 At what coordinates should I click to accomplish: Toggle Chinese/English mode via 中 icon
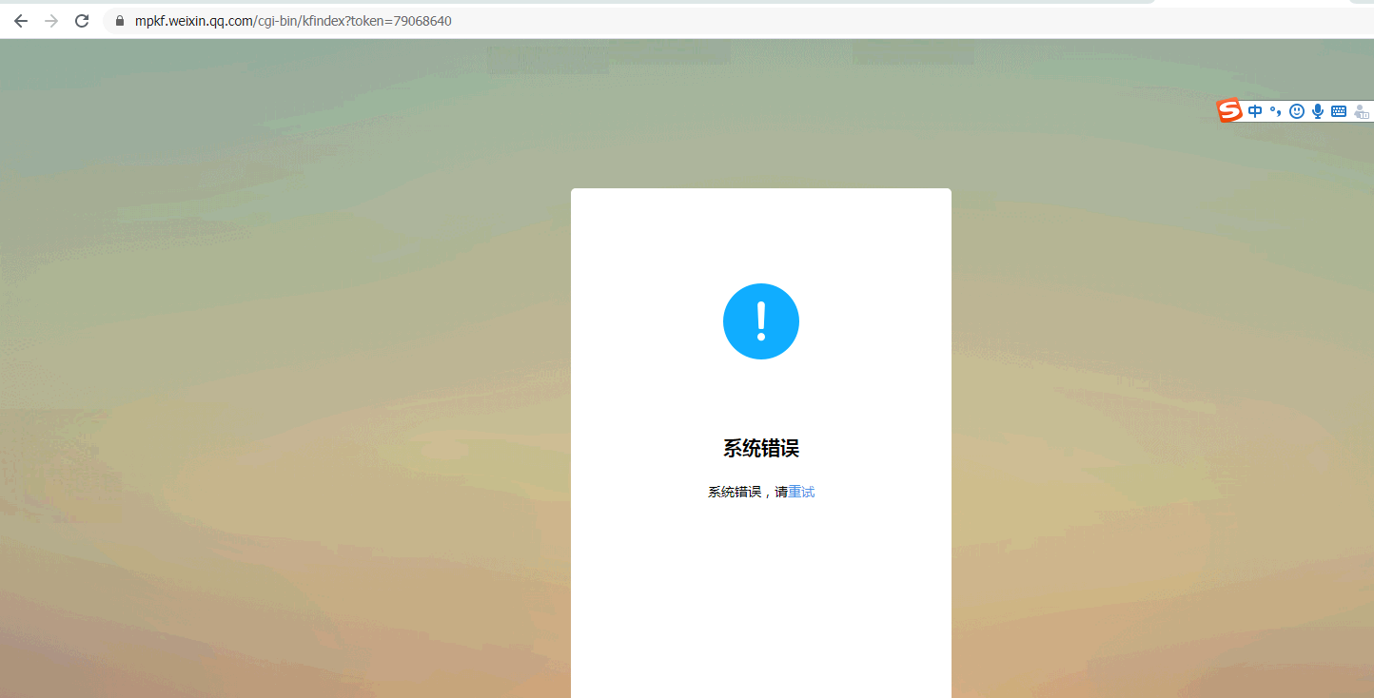(1255, 110)
